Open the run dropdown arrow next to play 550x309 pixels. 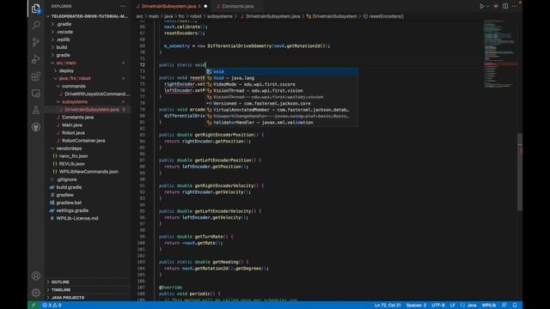pyautogui.click(x=487, y=6)
